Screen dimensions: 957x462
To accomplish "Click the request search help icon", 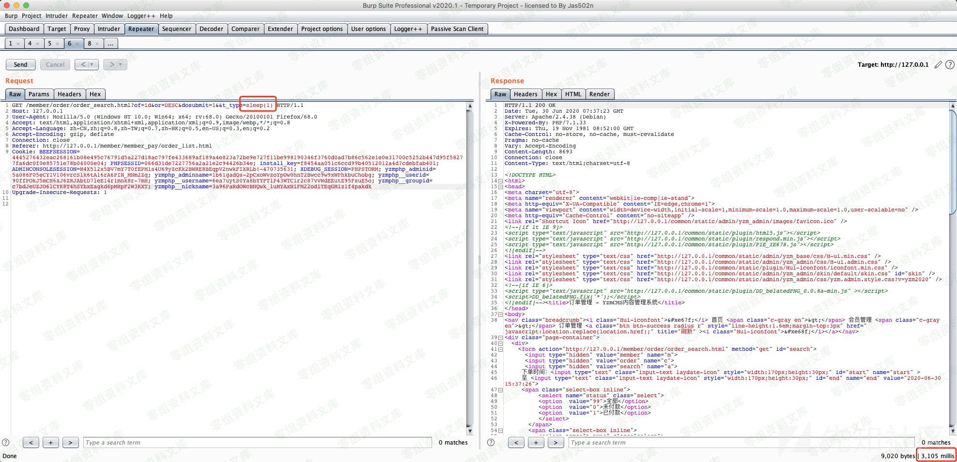I will 6,442.
